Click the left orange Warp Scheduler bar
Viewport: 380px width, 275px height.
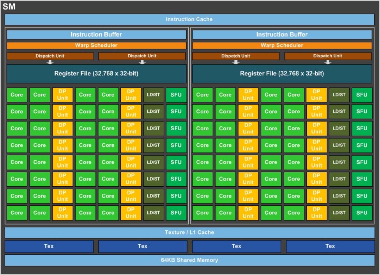(x=96, y=46)
